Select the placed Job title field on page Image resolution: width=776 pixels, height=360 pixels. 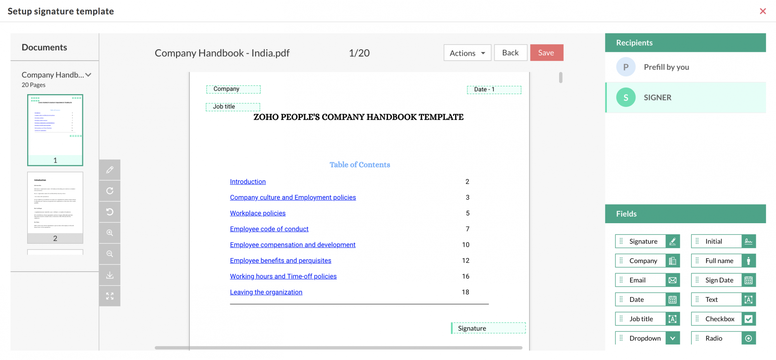pyautogui.click(x=233, y=107)
